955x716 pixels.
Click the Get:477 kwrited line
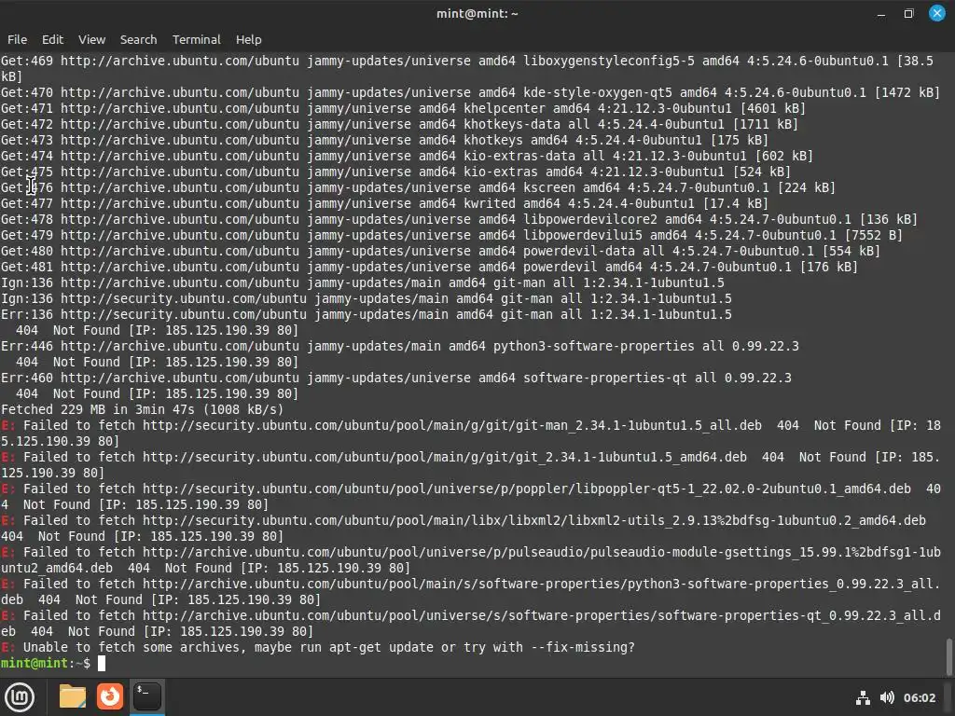pos(384,203)
